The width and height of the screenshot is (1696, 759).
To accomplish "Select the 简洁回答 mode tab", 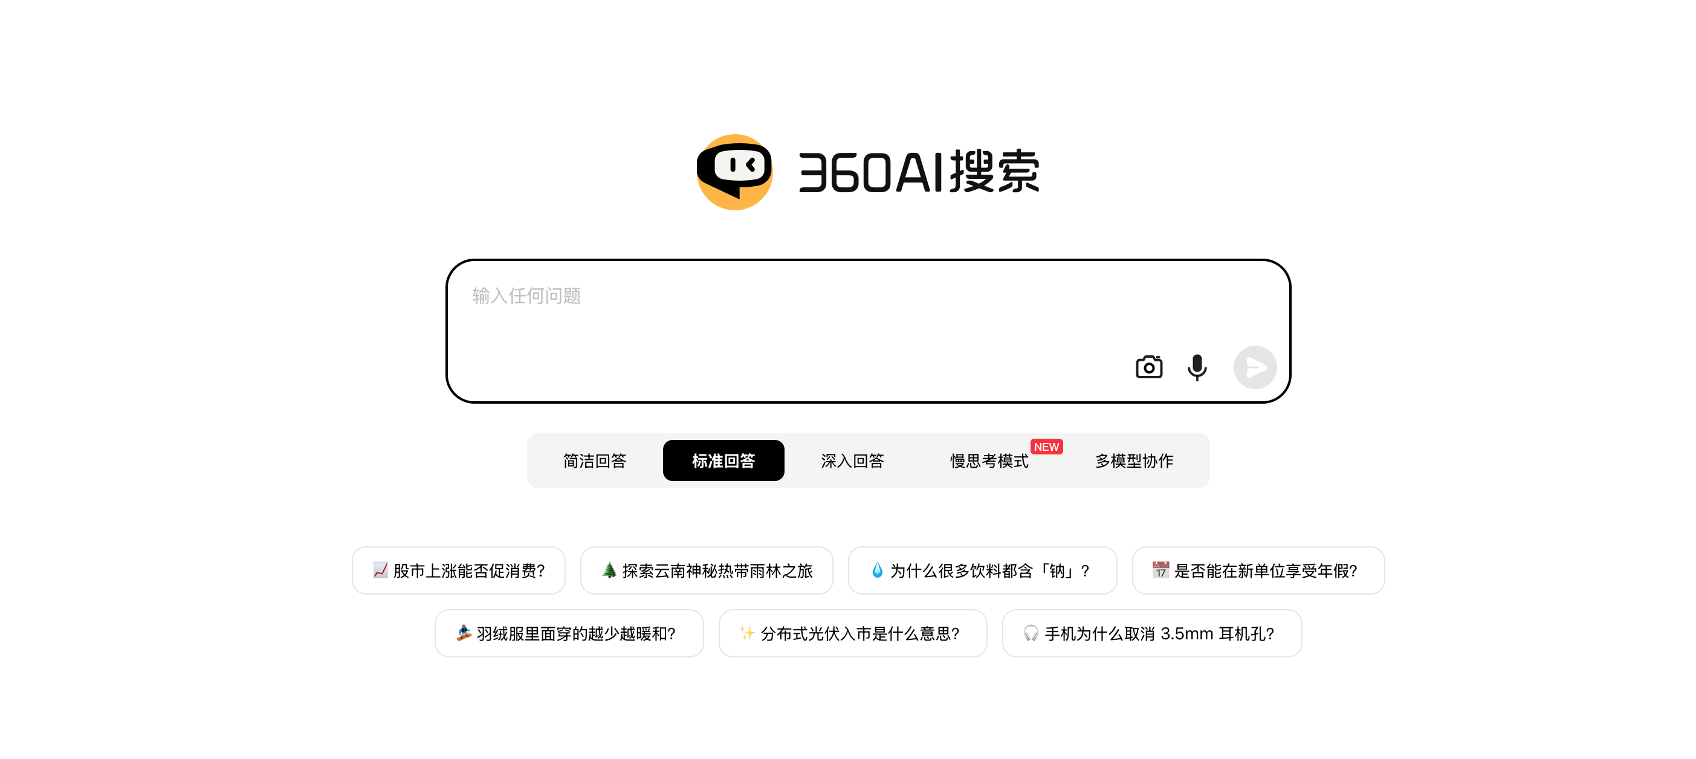I will pos(595,461).
